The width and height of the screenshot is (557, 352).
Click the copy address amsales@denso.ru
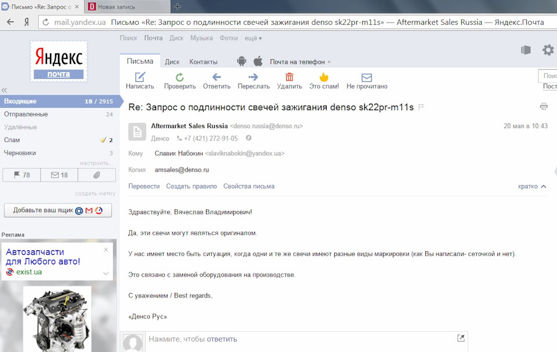[x=182, y=170]
